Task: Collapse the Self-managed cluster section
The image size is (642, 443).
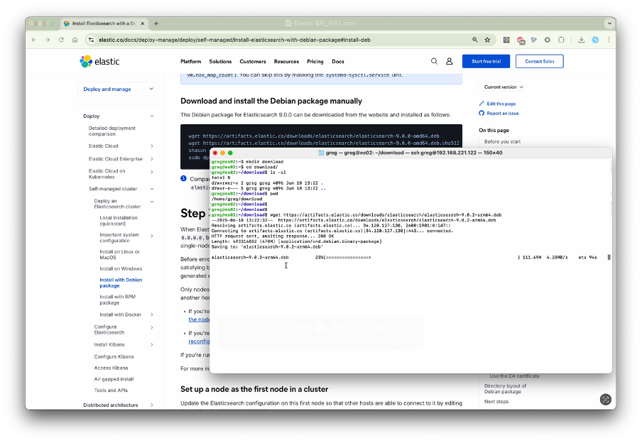Action: 152,189
